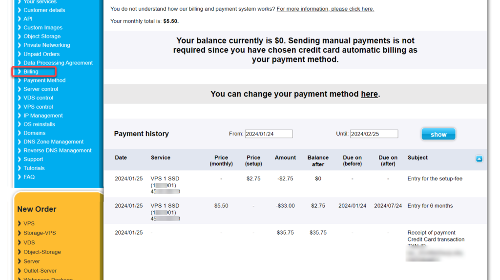This screenshot has height=280, width=500.
Task: Click the arrow icon next to FAQ
Action: (20, 177)
